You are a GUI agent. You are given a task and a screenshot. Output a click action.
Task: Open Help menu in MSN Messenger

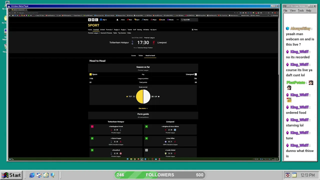(x=309, y=10)
